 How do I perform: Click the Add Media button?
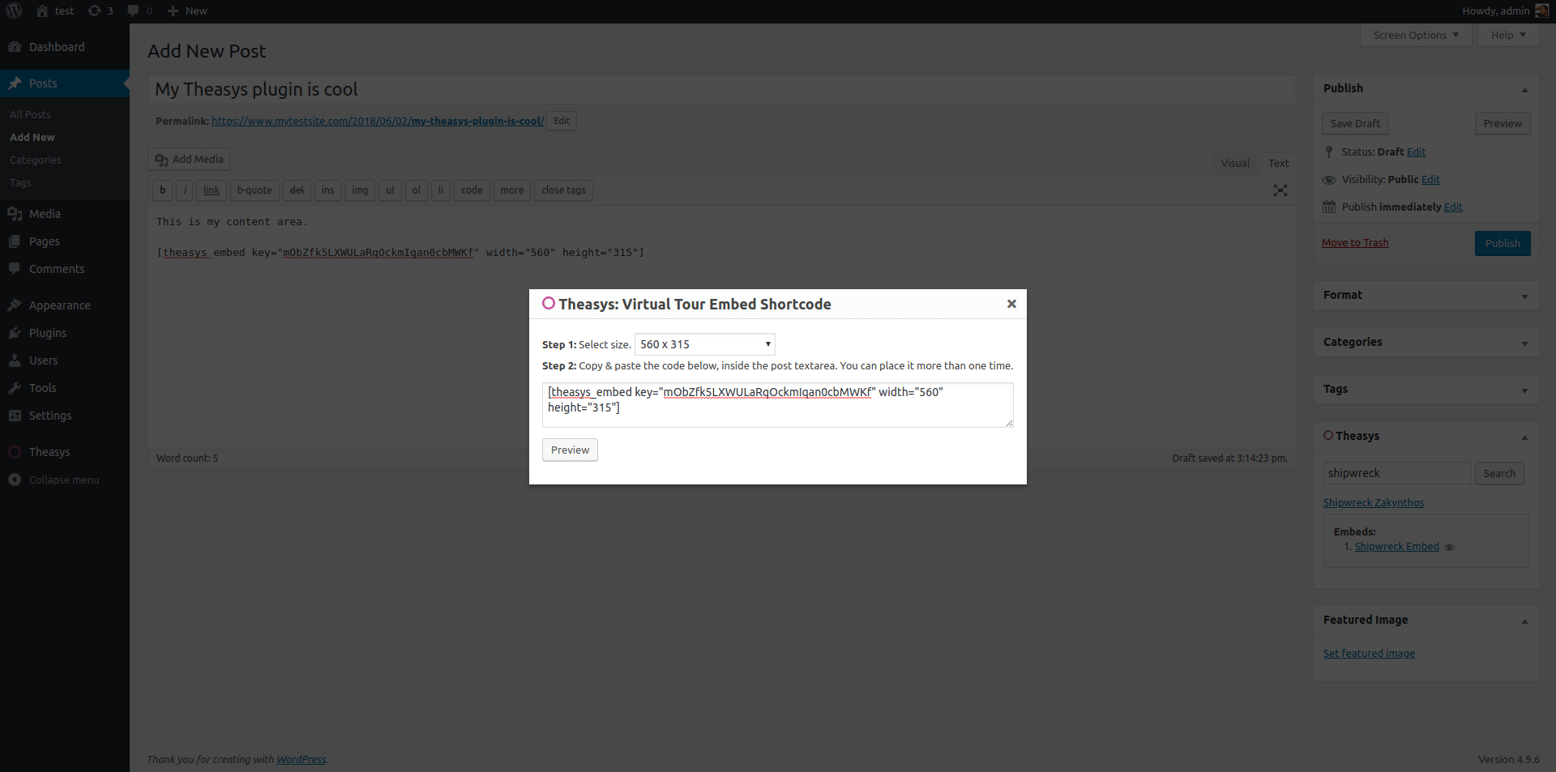pos(189,160)
